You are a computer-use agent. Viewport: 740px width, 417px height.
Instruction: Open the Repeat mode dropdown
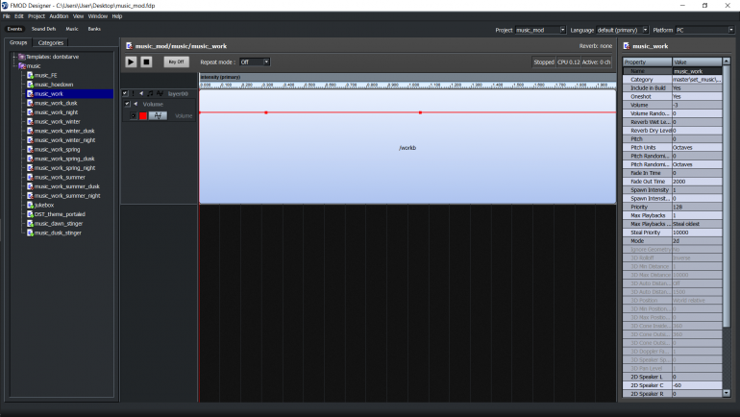(254, 61)
